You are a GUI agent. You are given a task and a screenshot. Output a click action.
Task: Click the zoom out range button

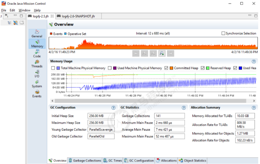(144, 53)
